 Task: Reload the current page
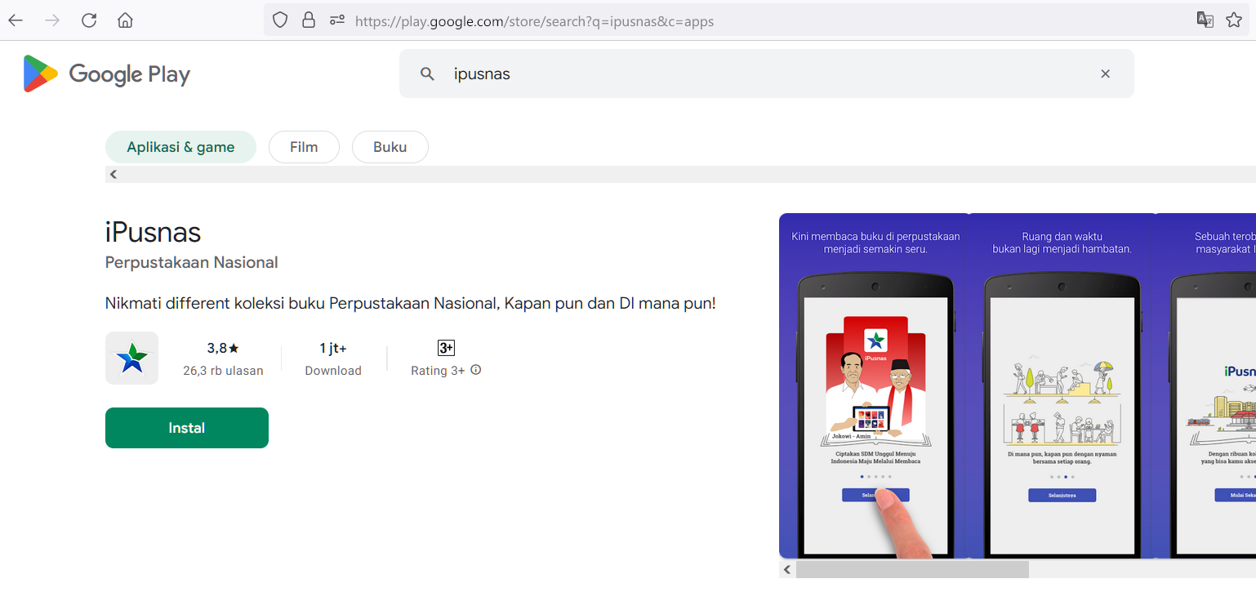tap(89, 20)
